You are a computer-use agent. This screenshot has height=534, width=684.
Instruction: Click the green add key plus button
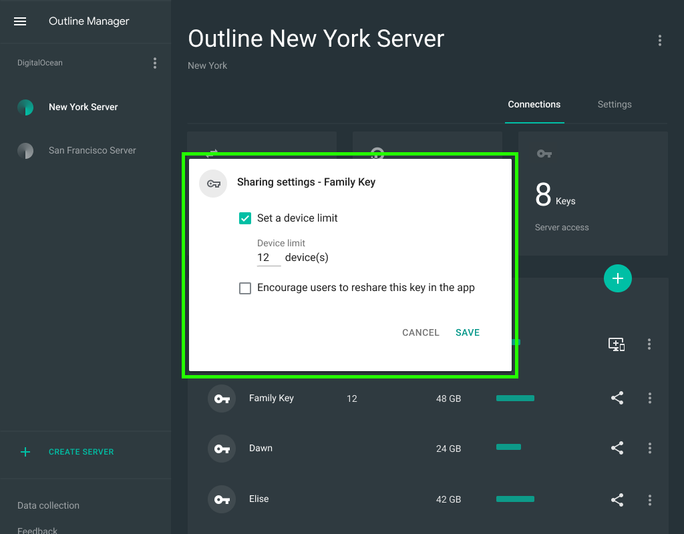click(617, 278)
